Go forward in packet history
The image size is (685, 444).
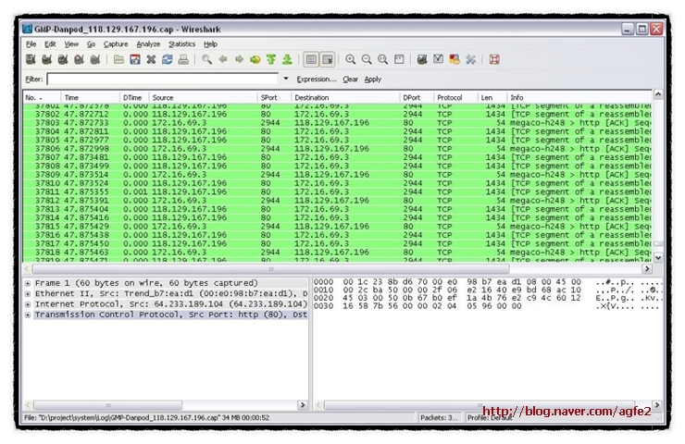point(239,59)
